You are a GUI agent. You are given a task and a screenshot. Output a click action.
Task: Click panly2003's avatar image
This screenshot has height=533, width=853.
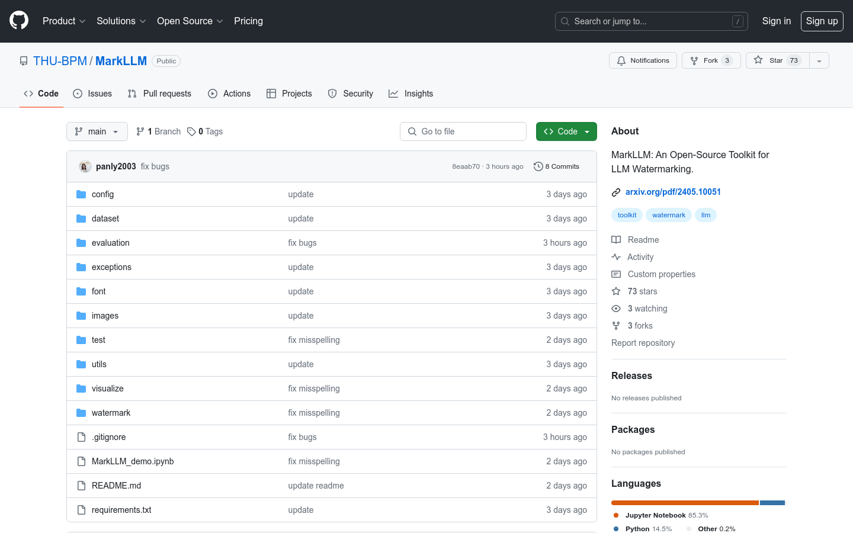click(x=85, y=166)
